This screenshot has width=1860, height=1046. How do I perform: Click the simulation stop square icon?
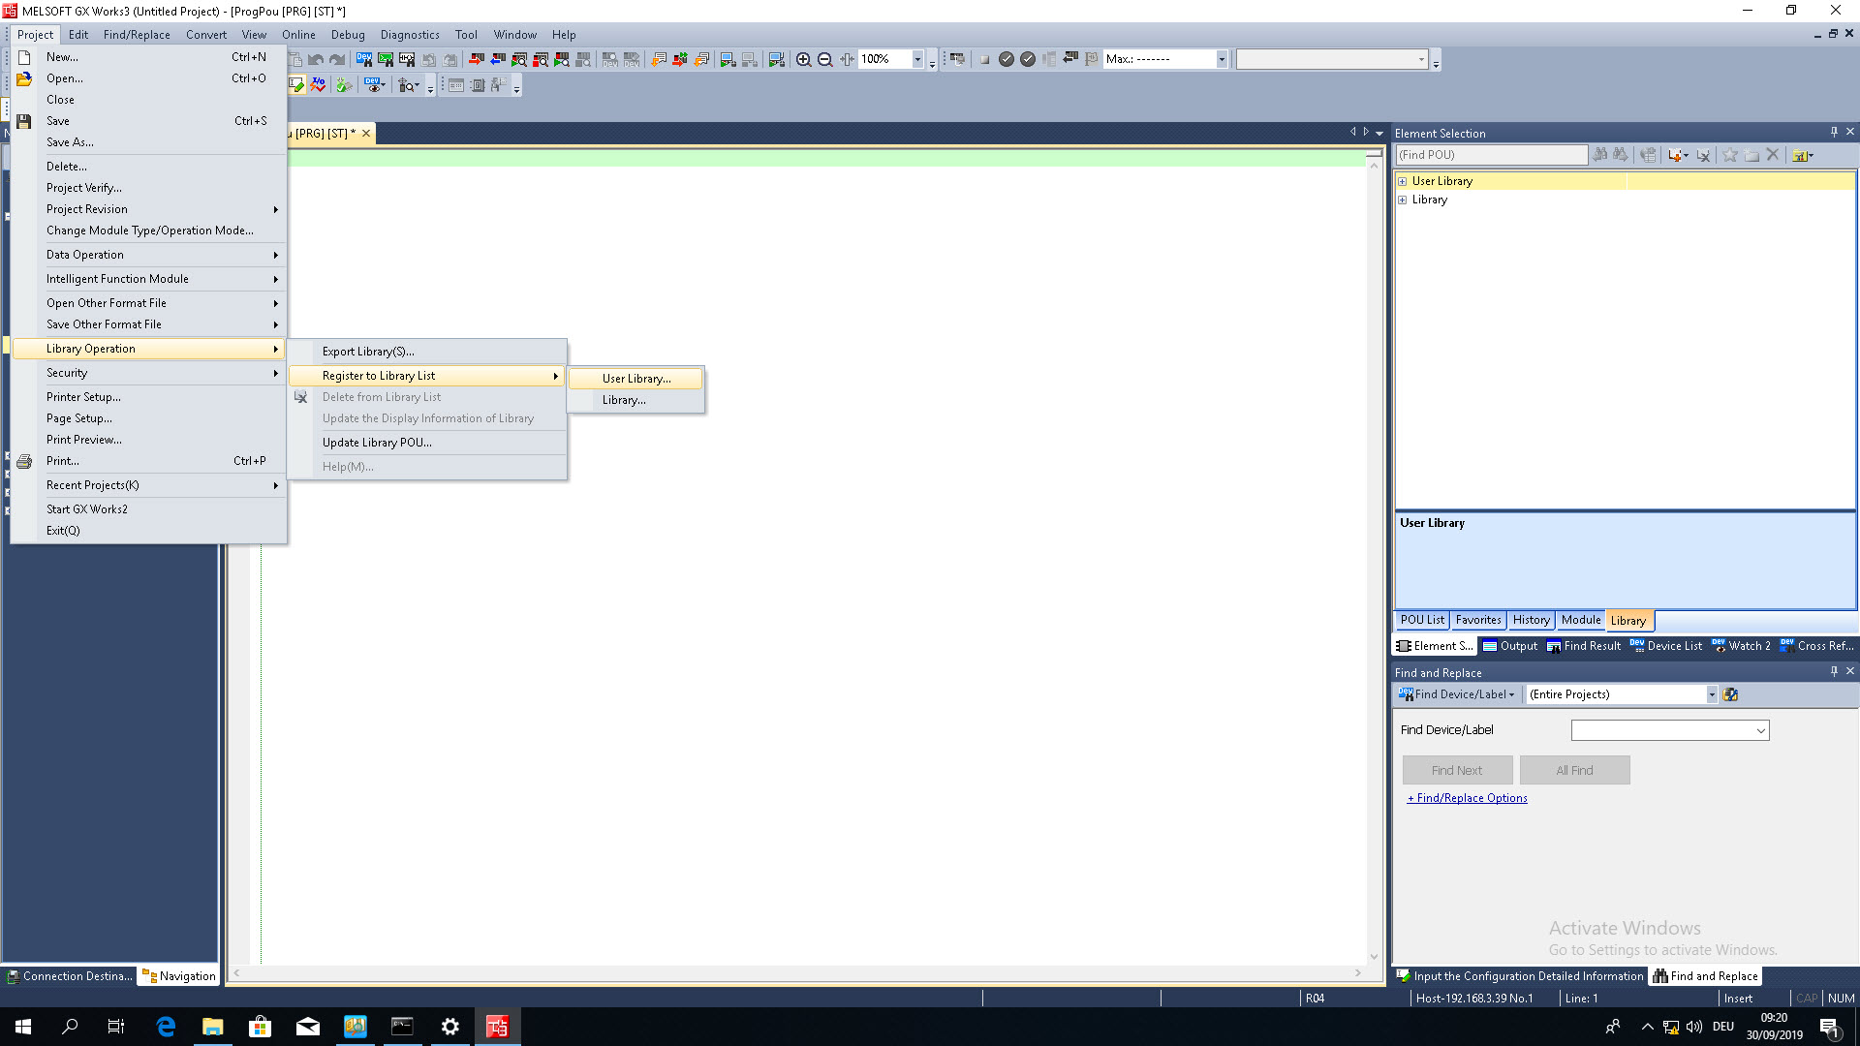[984, 60]
